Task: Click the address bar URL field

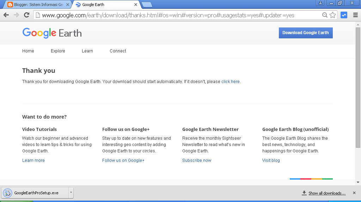Action: coord(176,15)
